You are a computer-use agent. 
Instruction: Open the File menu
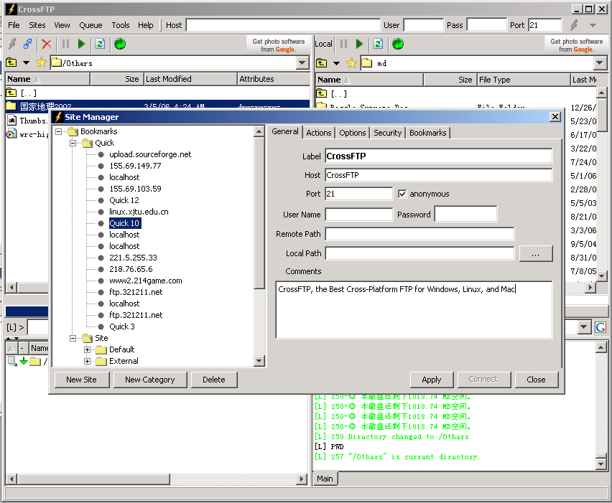click(14, 25)
